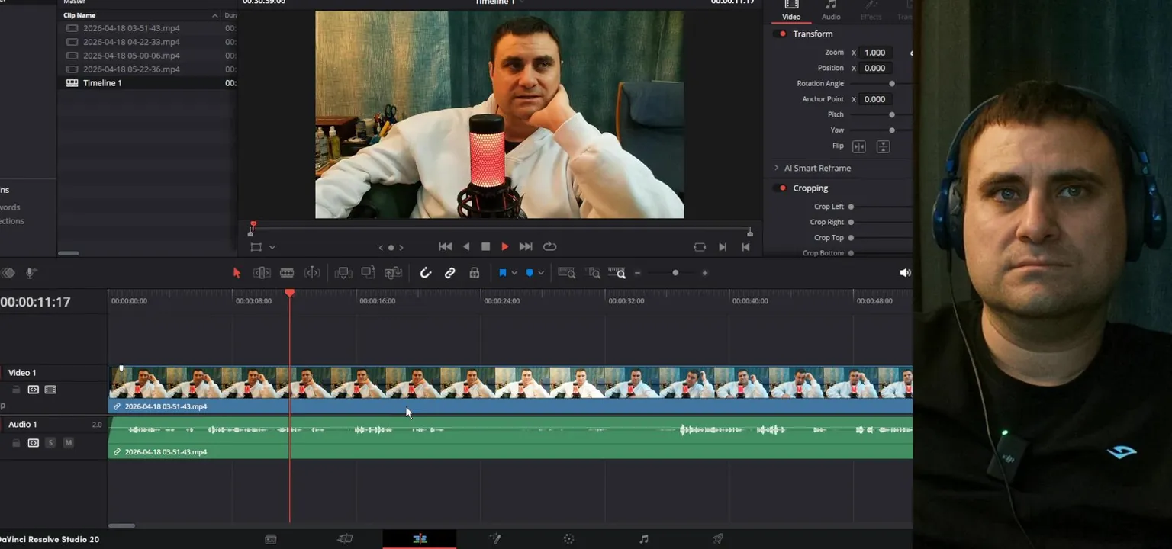
Task: Add a blue marker
Action: [530, 273]
